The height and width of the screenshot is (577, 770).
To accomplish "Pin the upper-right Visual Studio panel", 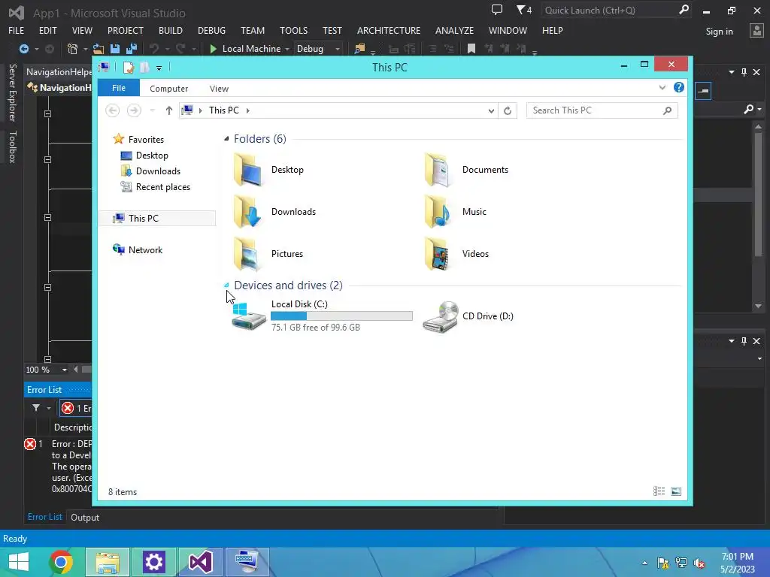I will [x=744, y=72].
